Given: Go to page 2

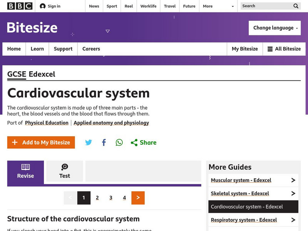Looking at the screenshot, I should (97, 198).
